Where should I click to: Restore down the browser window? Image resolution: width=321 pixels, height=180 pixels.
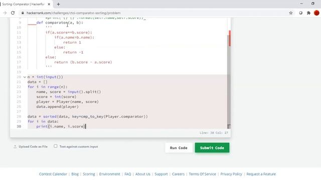[313, 3]
